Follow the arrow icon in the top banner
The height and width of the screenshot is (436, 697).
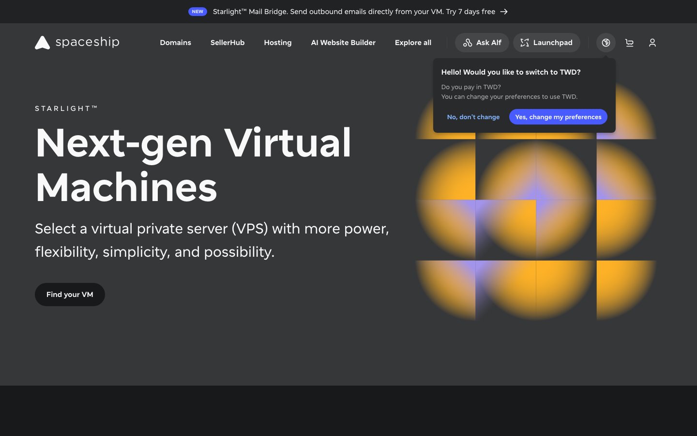click(504, 12)
